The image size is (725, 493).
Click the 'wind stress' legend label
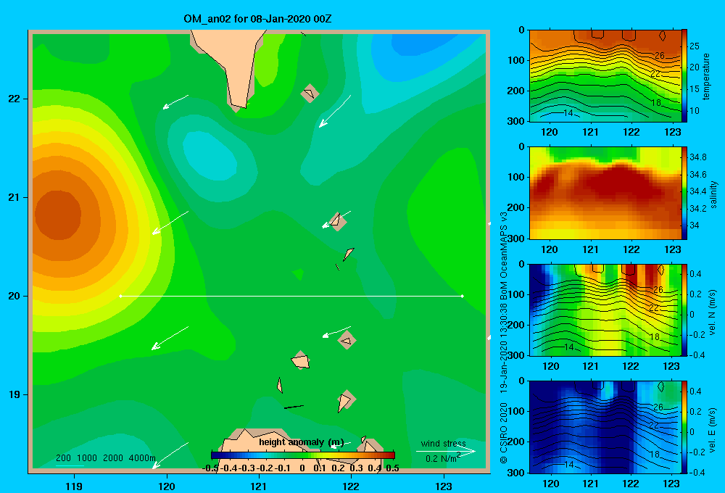443,443
